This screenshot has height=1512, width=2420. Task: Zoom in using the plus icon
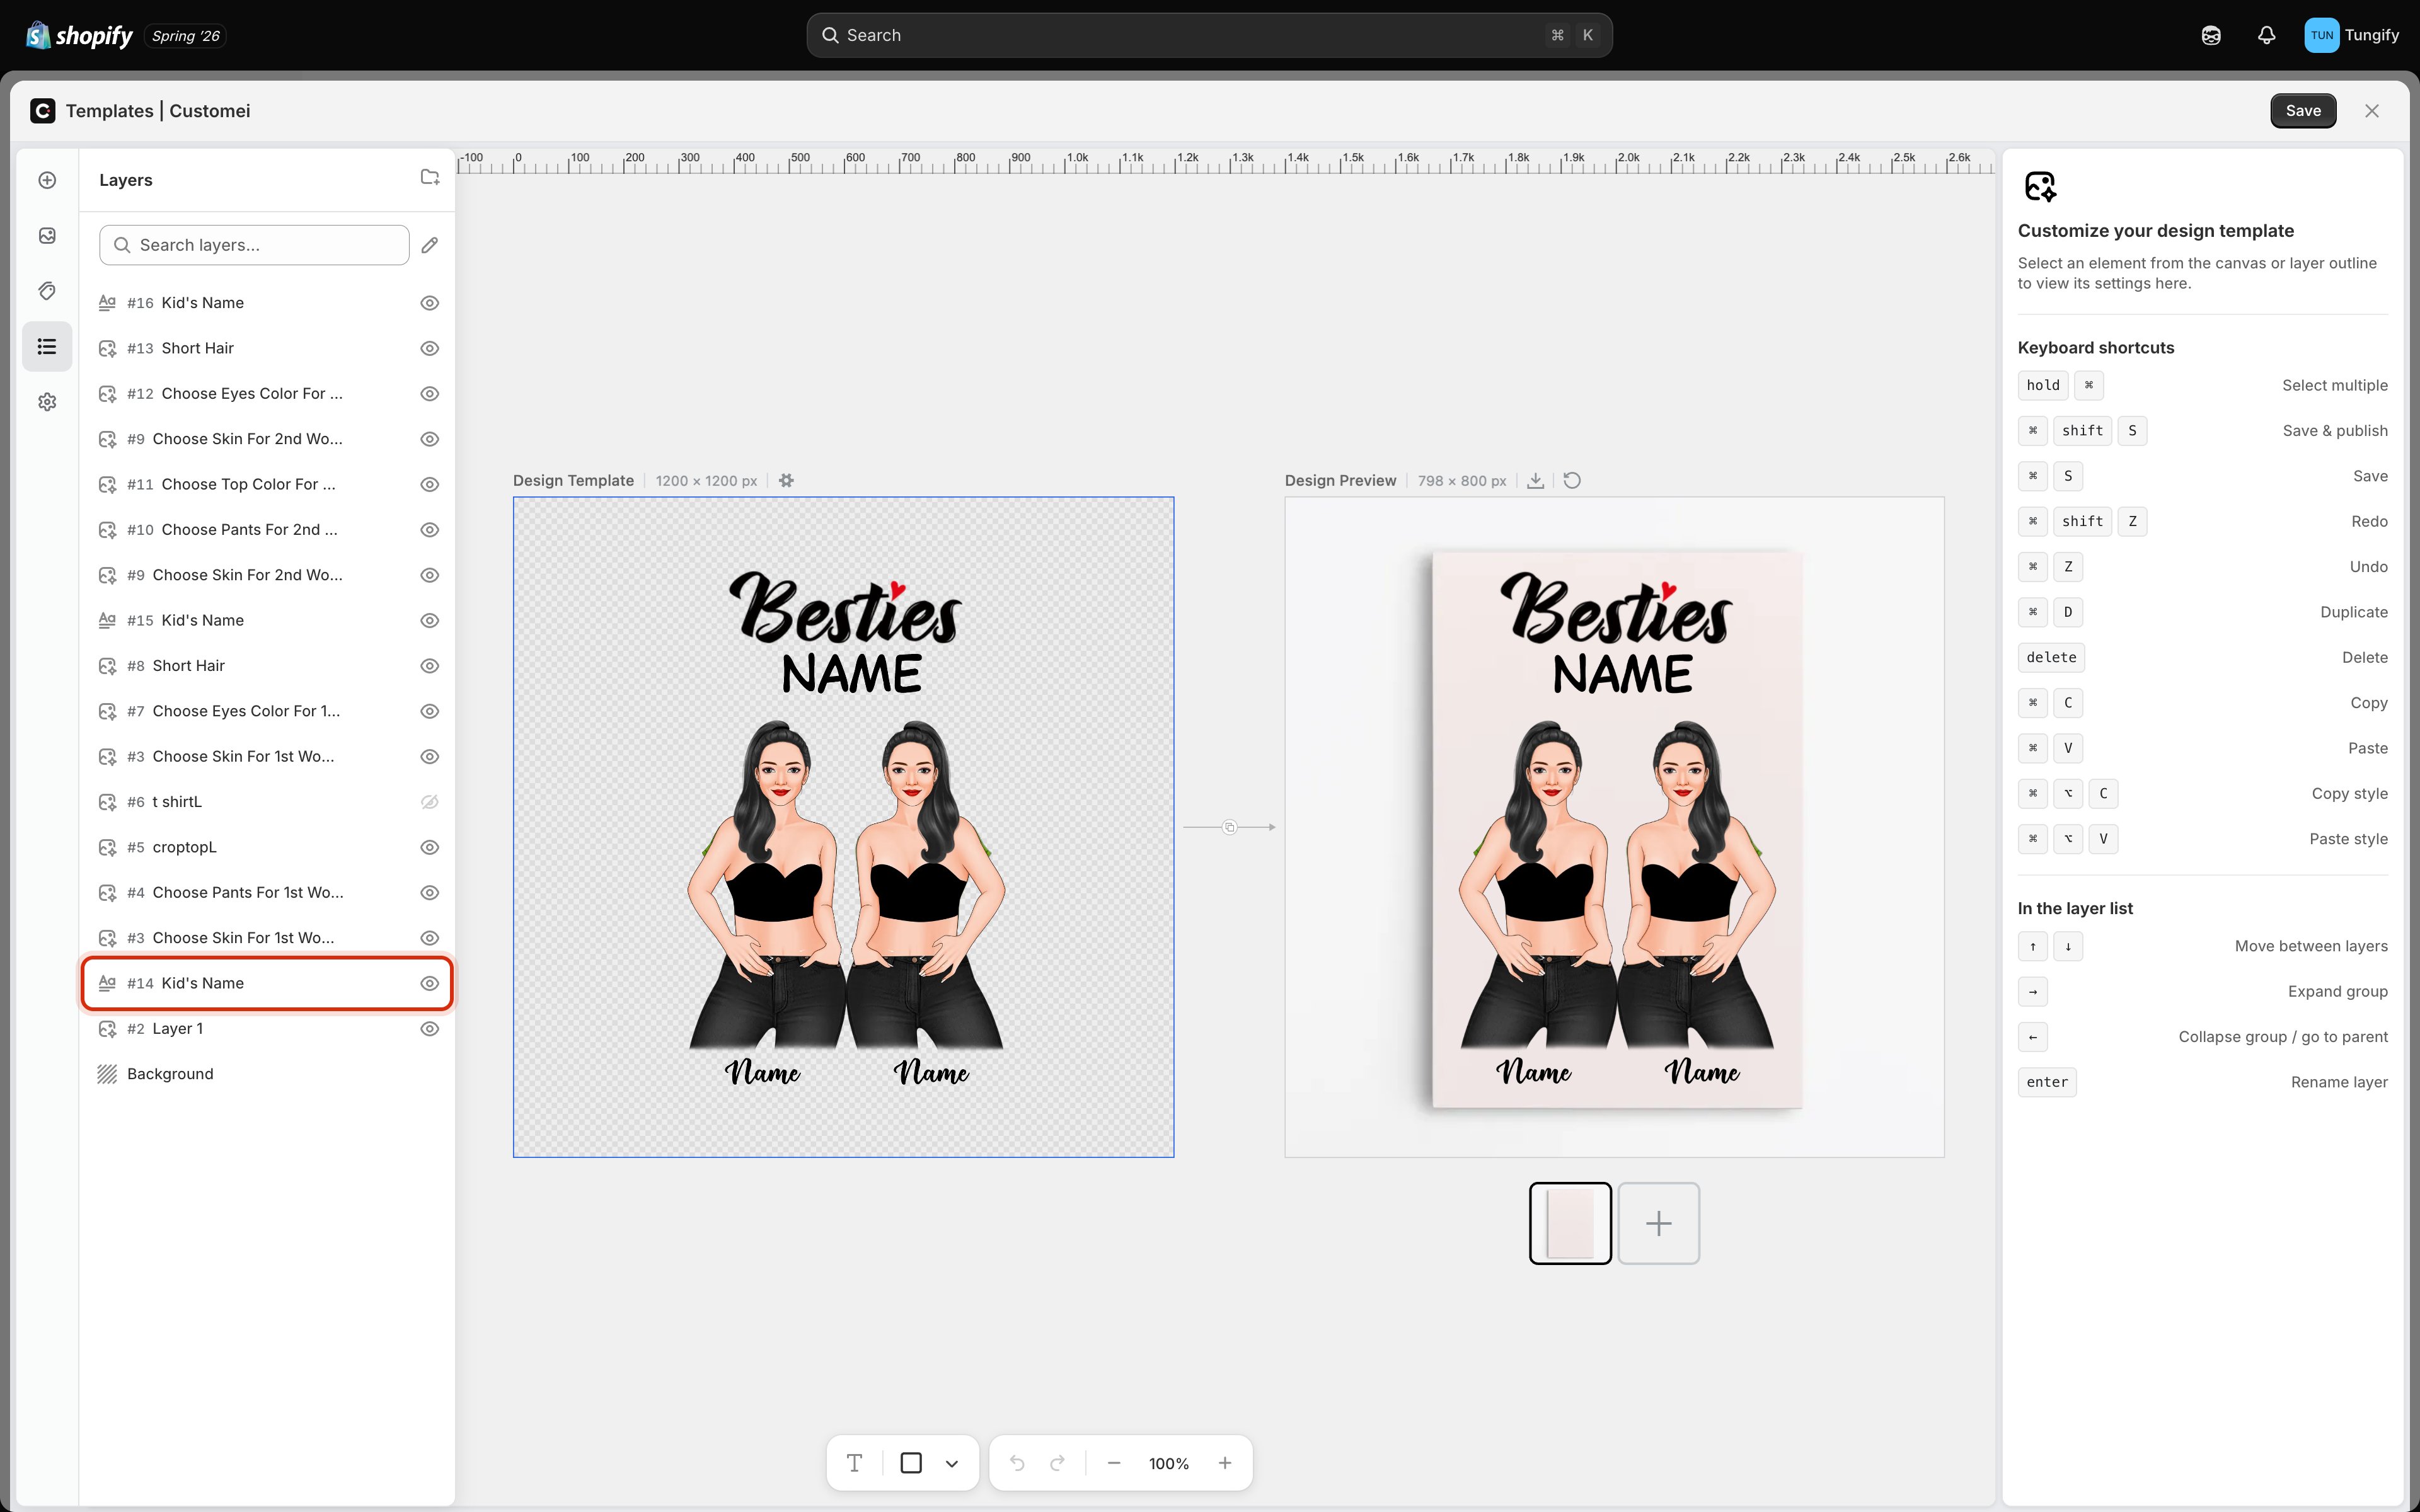1225,1463
